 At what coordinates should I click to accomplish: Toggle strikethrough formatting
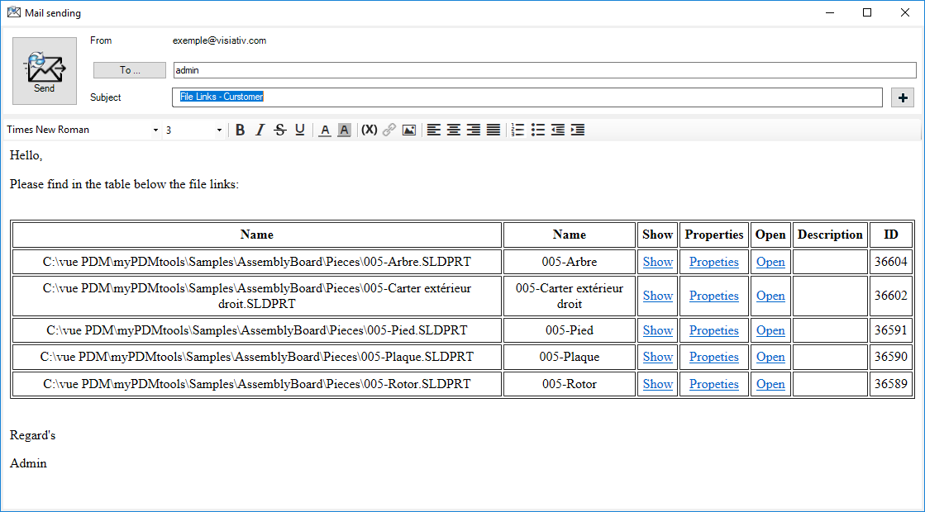point(280,130)
